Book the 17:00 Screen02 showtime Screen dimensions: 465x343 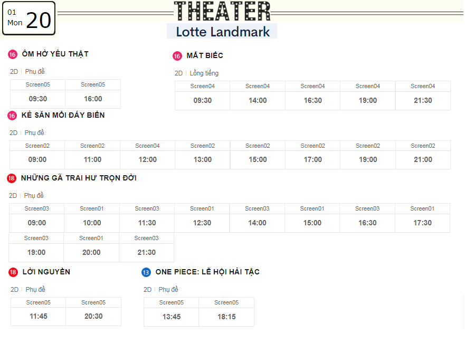pos(312,159)
